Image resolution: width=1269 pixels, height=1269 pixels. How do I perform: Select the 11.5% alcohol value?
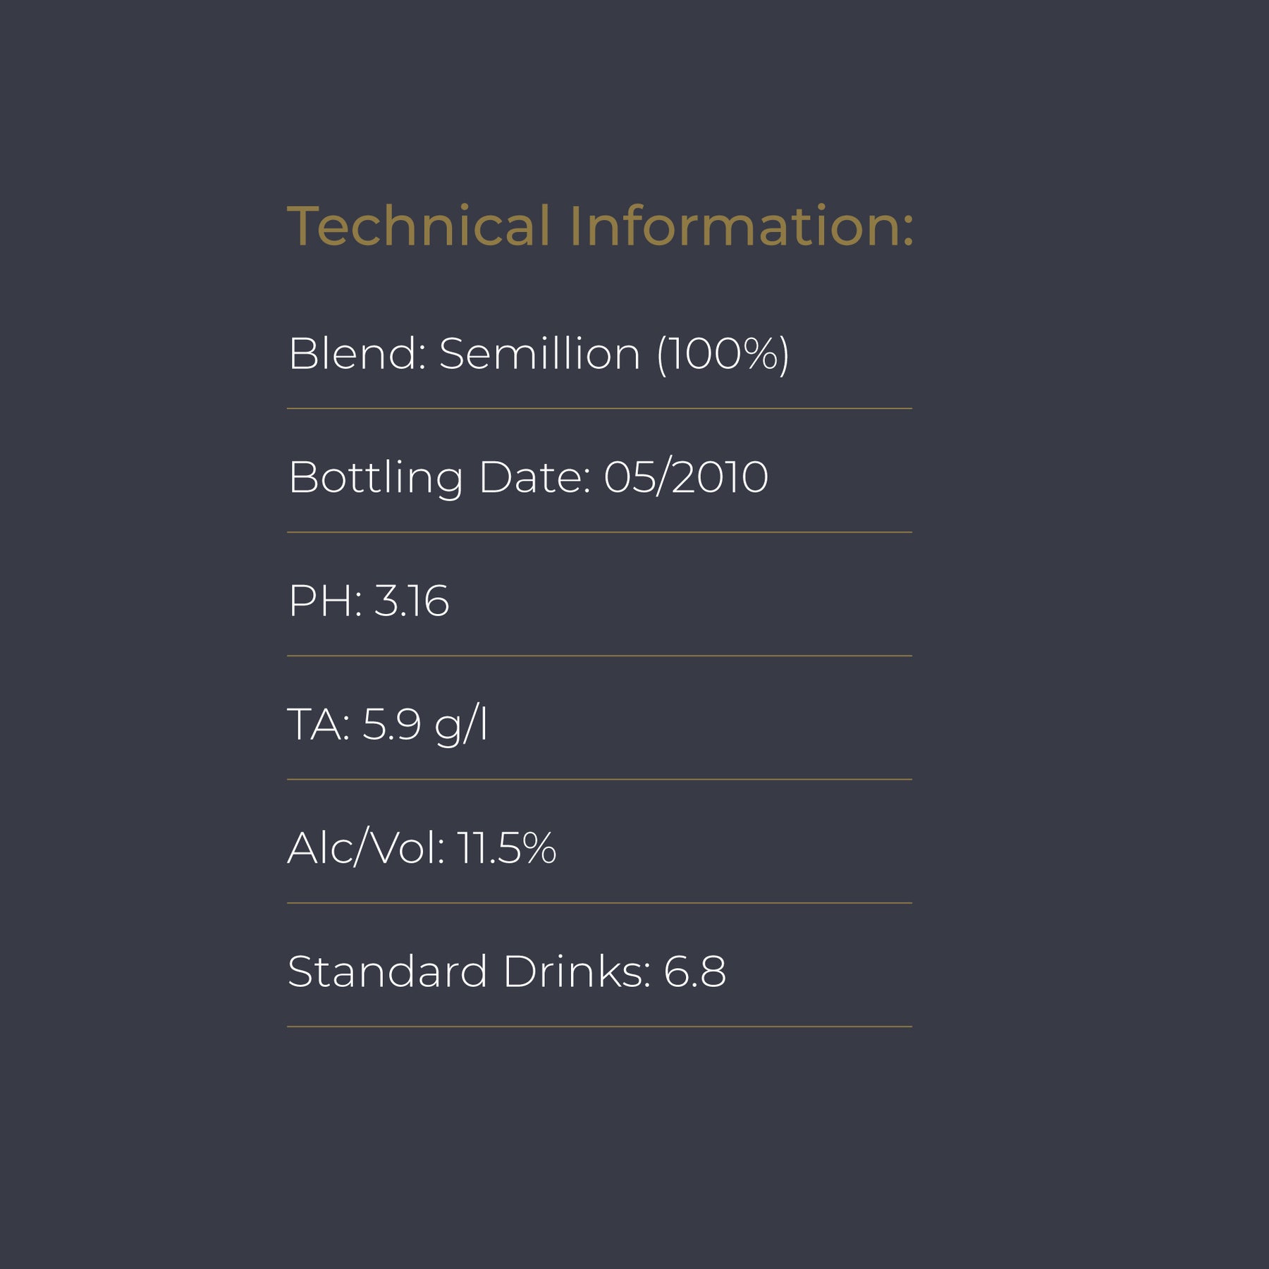coord(506,848)
